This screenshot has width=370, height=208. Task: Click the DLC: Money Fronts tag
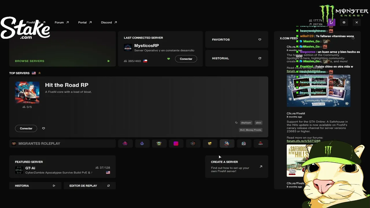[x=251, y=130]
